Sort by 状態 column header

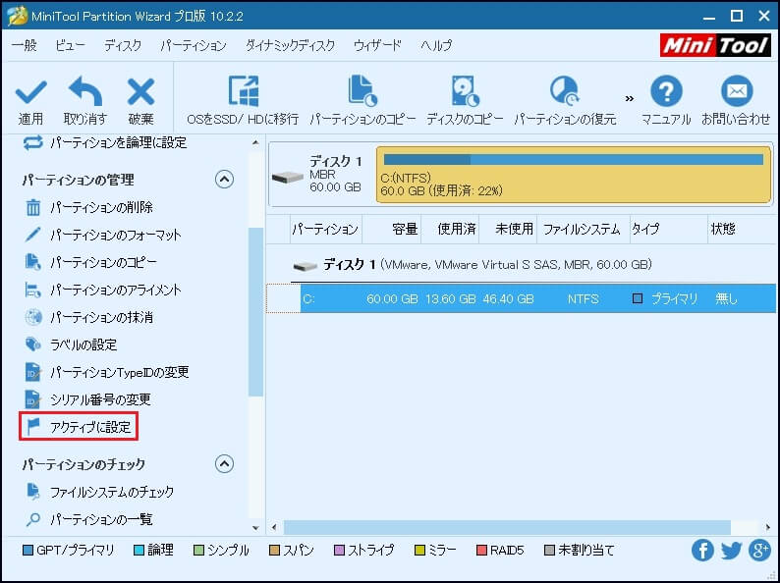pos(742,229)
